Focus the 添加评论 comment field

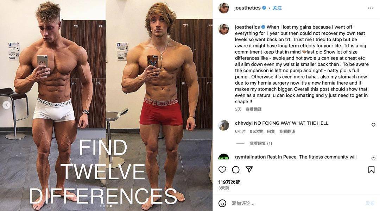[296, 203]
